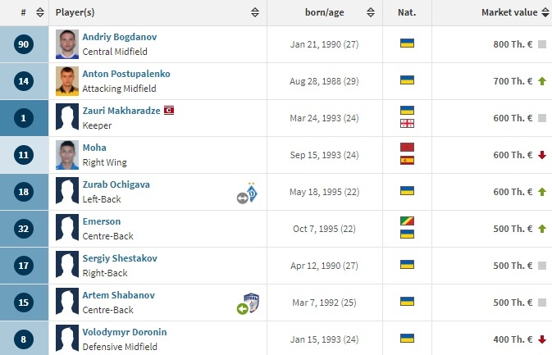The image size is (552, 355).
Task: Click Ukraine flag in Andriy Bogdanov's row
Action: [x=406, y=43]
